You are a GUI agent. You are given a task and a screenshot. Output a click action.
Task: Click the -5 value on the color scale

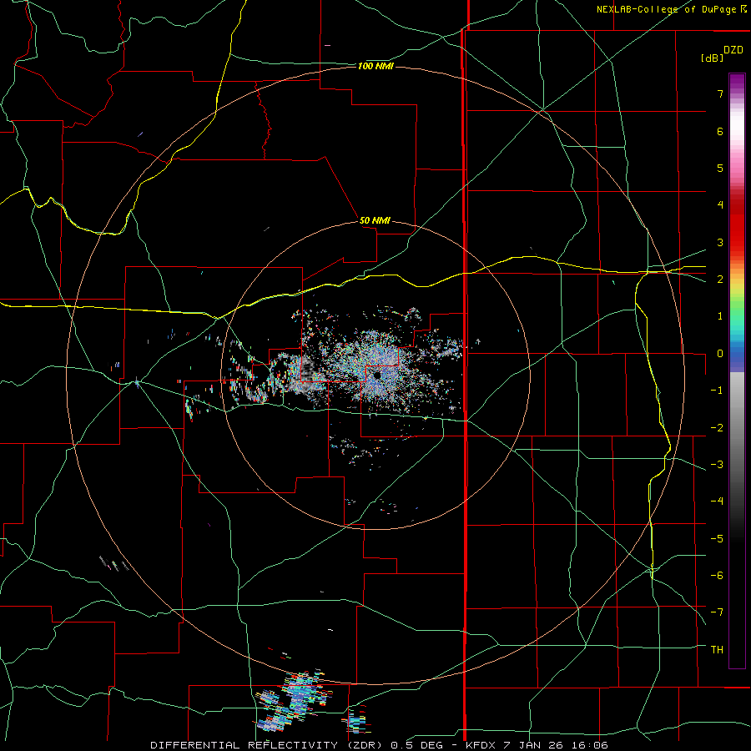pyautogui.click(x=717, y=539)
